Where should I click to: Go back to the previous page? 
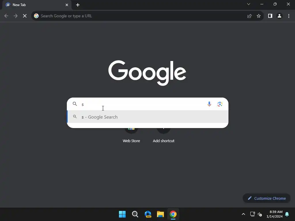(x=6, y=16)
